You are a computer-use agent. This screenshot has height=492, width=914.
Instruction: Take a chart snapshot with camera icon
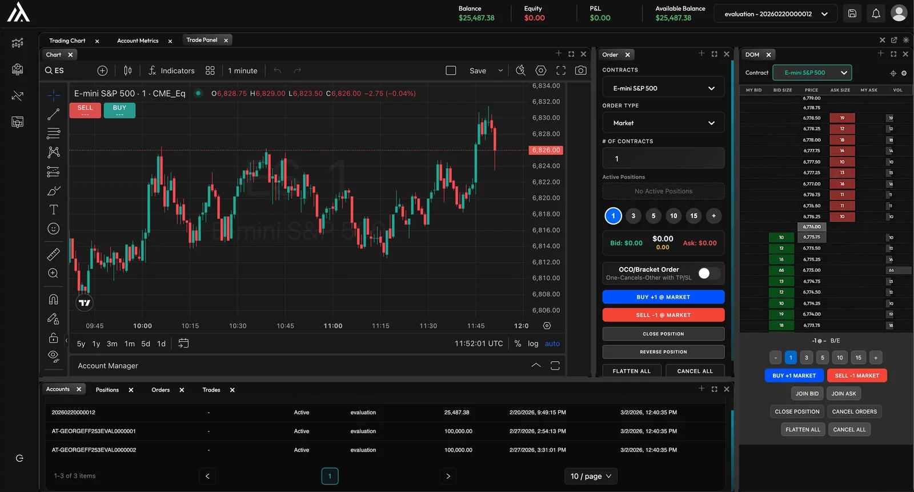pyautogui.click(x=581, y=70)
